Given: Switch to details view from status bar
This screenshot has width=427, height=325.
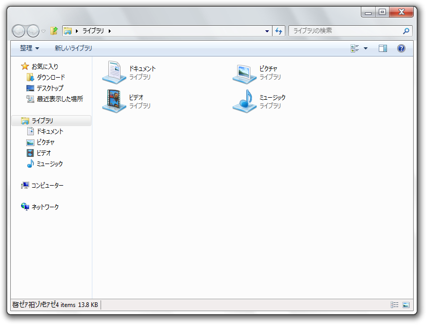Looking at the screenshot, I should point(394,305).
